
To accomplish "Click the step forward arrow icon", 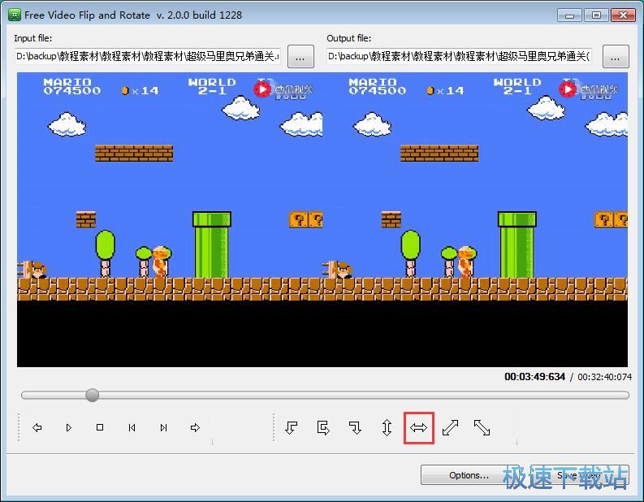I will coord(195,427).
